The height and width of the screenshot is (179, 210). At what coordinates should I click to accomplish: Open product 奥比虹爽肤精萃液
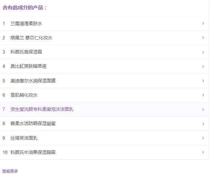click(x=28, y=66)
